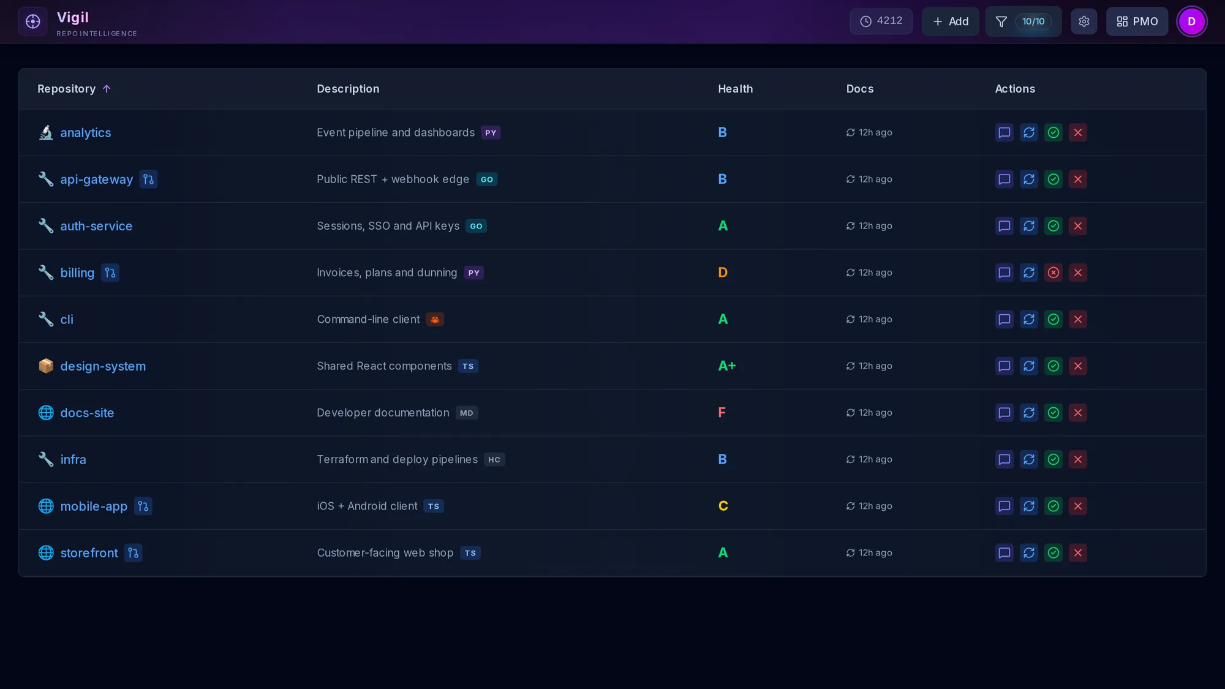Screen dimensions: 1225x689
Task: Click the Description column header
Action: pyautogui.click(x=348, y=89)
